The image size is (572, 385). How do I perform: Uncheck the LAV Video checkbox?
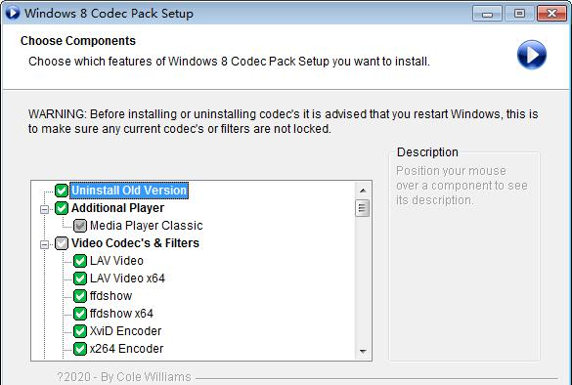click(x=80, y=261)
